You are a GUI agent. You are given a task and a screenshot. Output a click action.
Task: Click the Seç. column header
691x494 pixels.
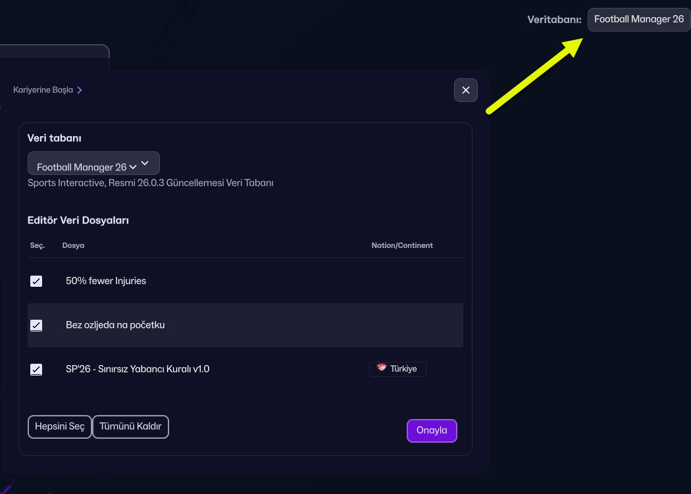pyautogui.click(x=37, y=245)
